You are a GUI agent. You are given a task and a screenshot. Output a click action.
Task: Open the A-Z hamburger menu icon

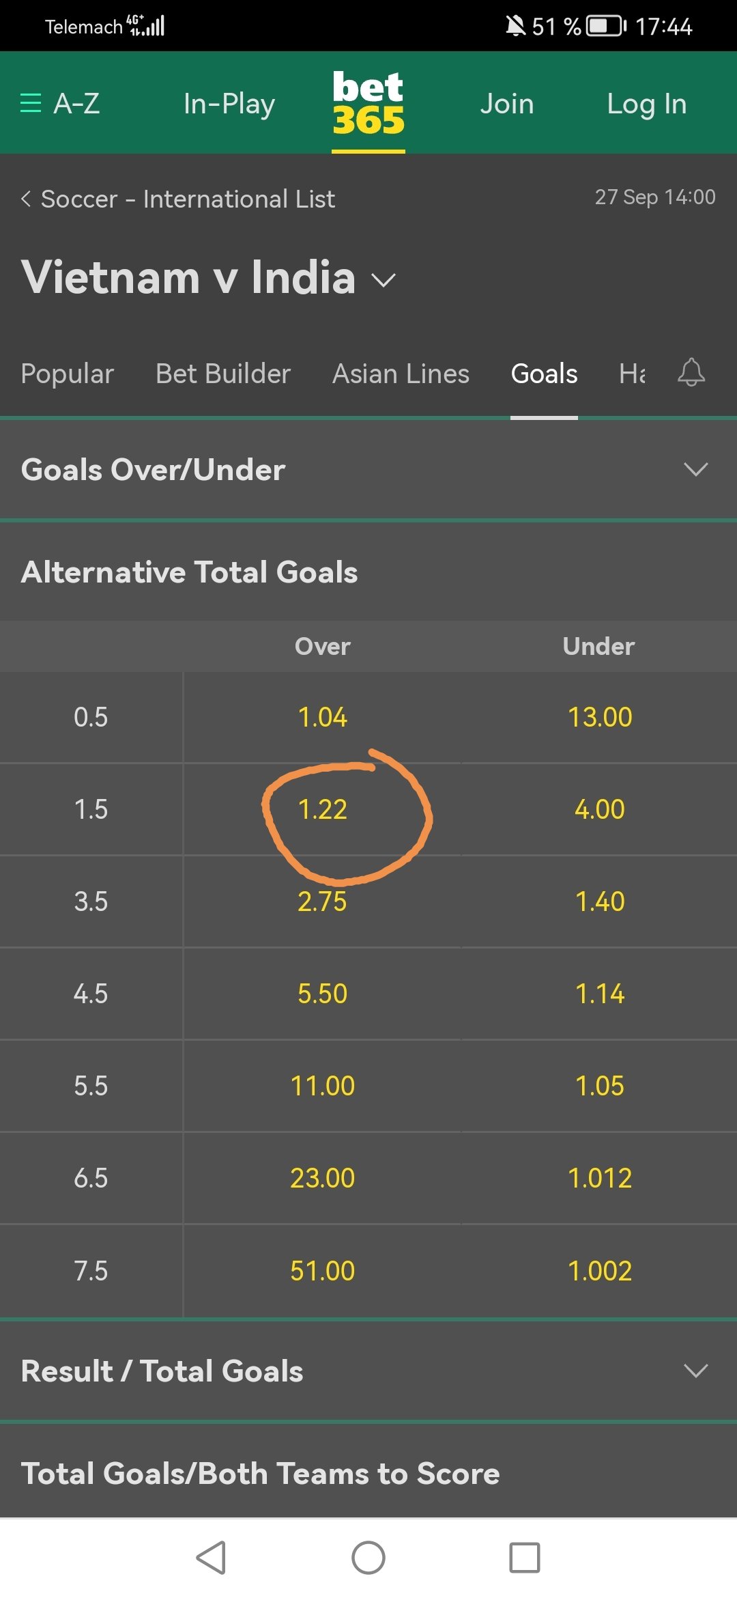coord(31,104)
